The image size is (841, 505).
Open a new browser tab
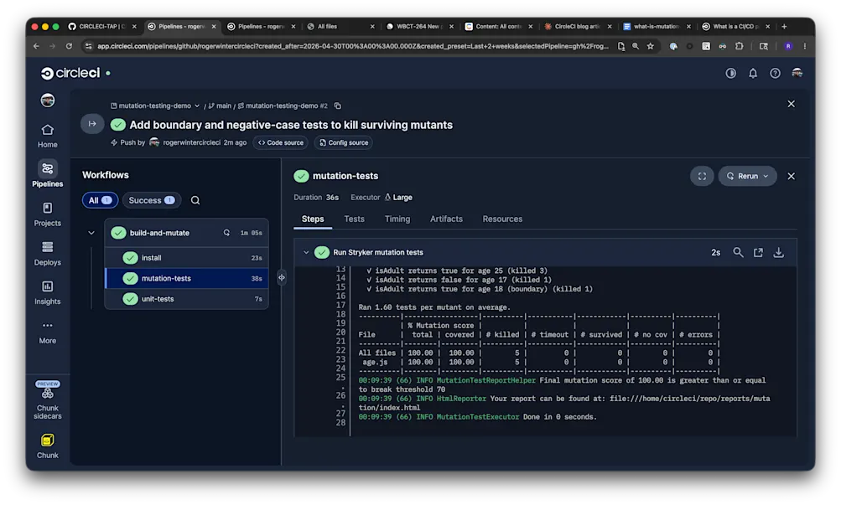click(x=784, y=26)
